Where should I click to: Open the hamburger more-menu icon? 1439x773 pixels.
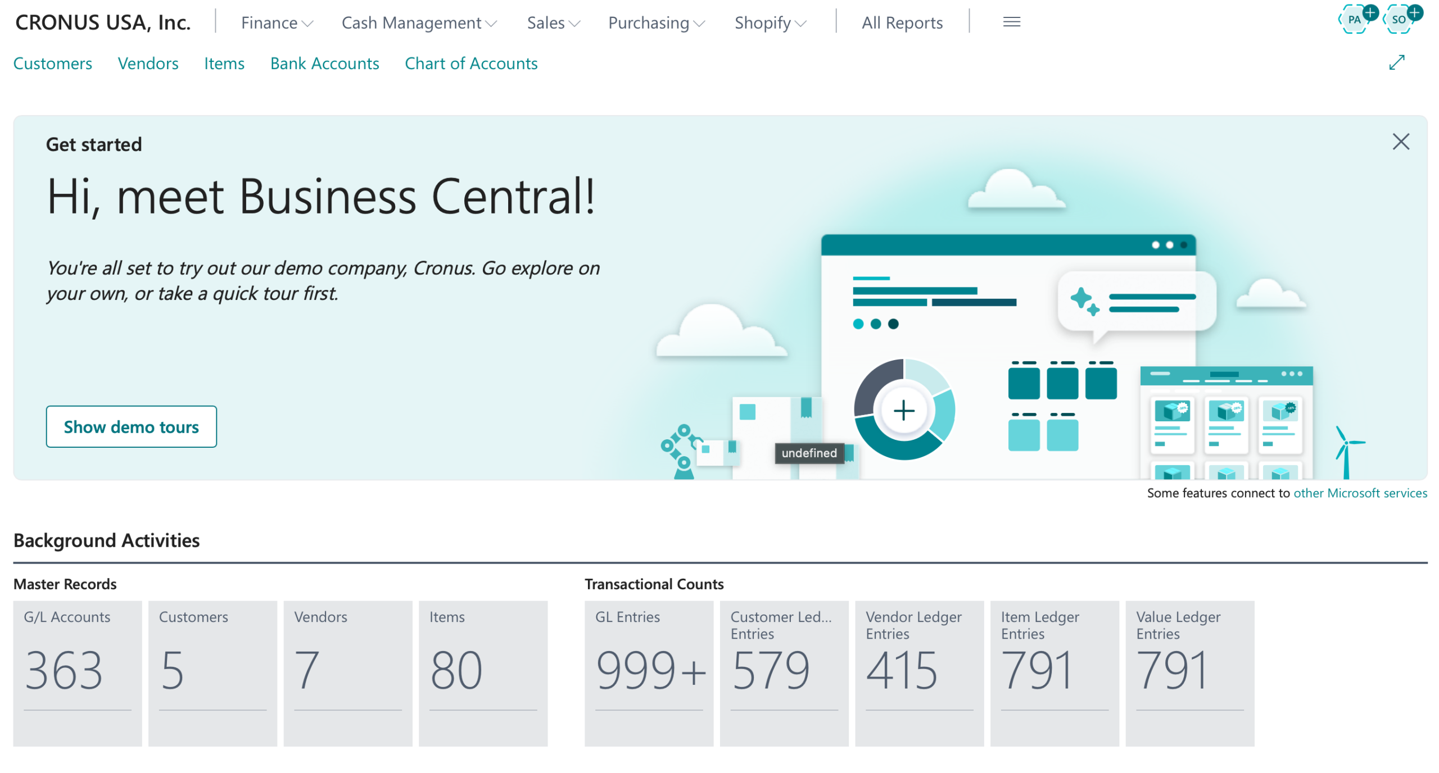click(1011, 22)
